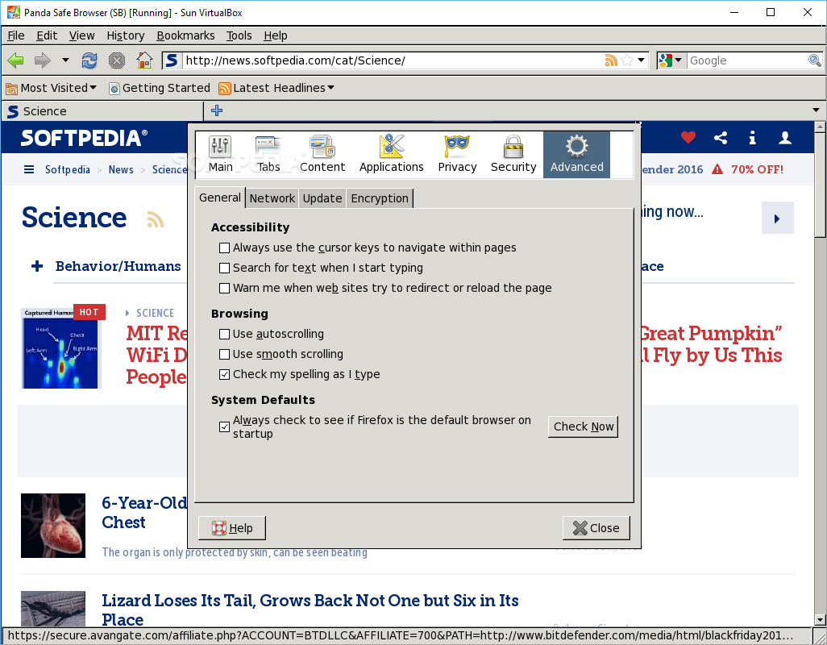Open the heart image article thumbnail

point(52,526)
